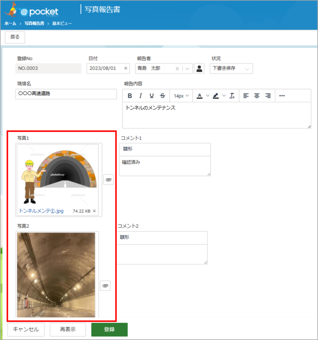Go to ホーム in the breadcrumb
Image resolution: width=318 pixels, height=340 pixels.
click(x=10, y=23)
